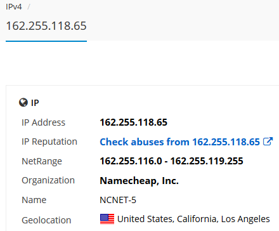Click the NetRange field label

[42, 161]
